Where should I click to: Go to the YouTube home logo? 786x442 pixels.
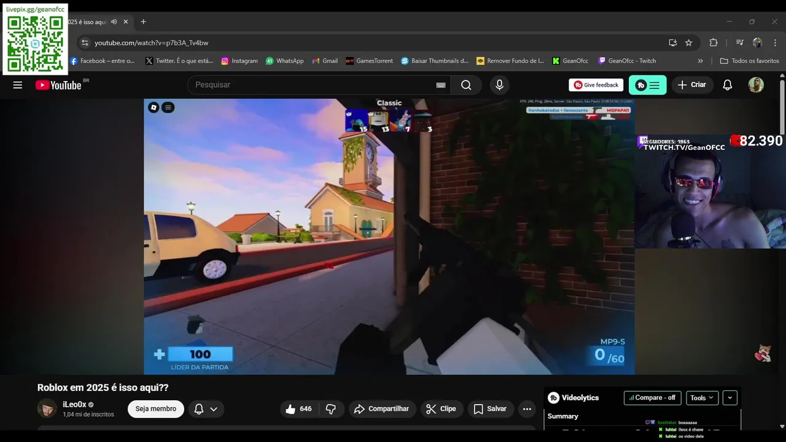[x=58, y=85]
